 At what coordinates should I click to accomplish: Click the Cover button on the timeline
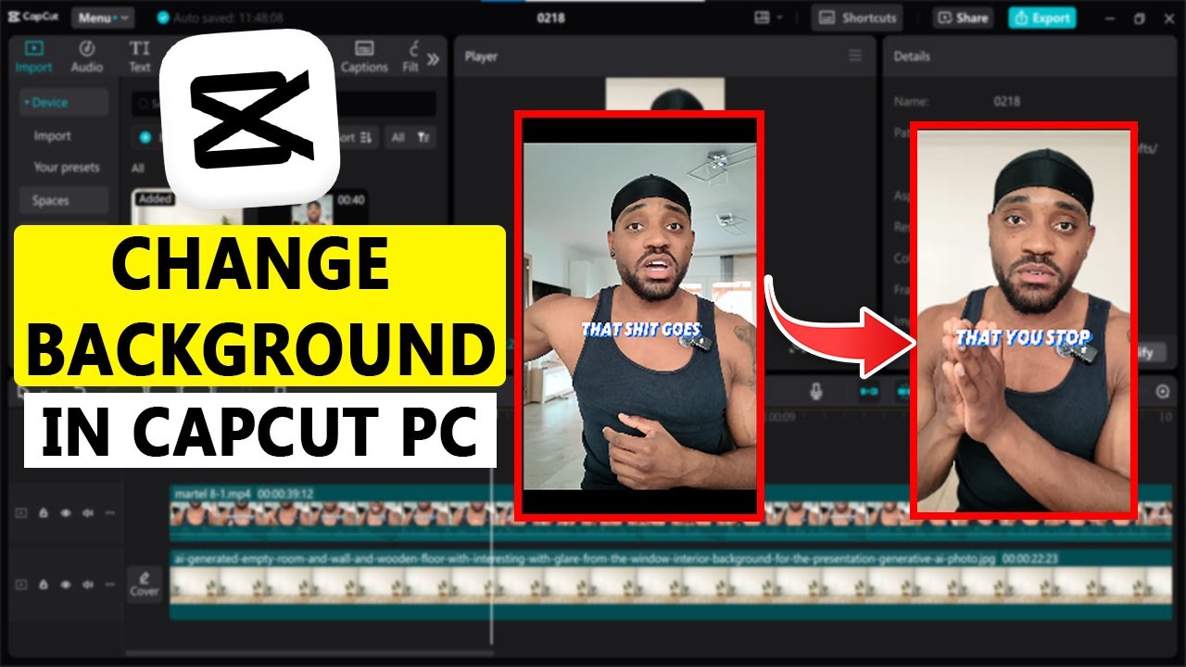(x=145, y=584)
